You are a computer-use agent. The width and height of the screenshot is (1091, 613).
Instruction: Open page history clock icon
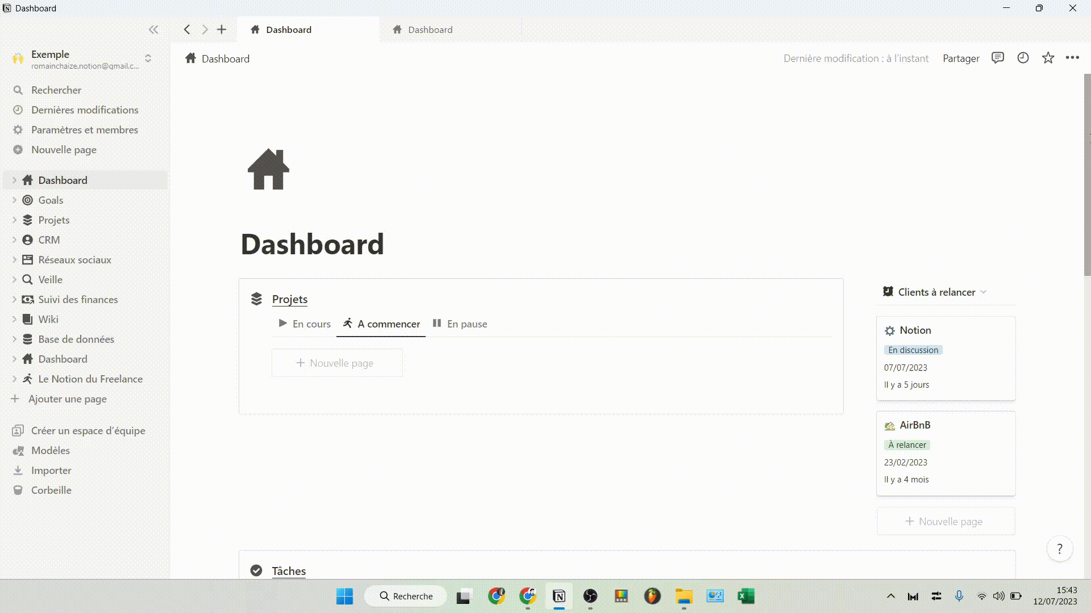click(1023, 58)
